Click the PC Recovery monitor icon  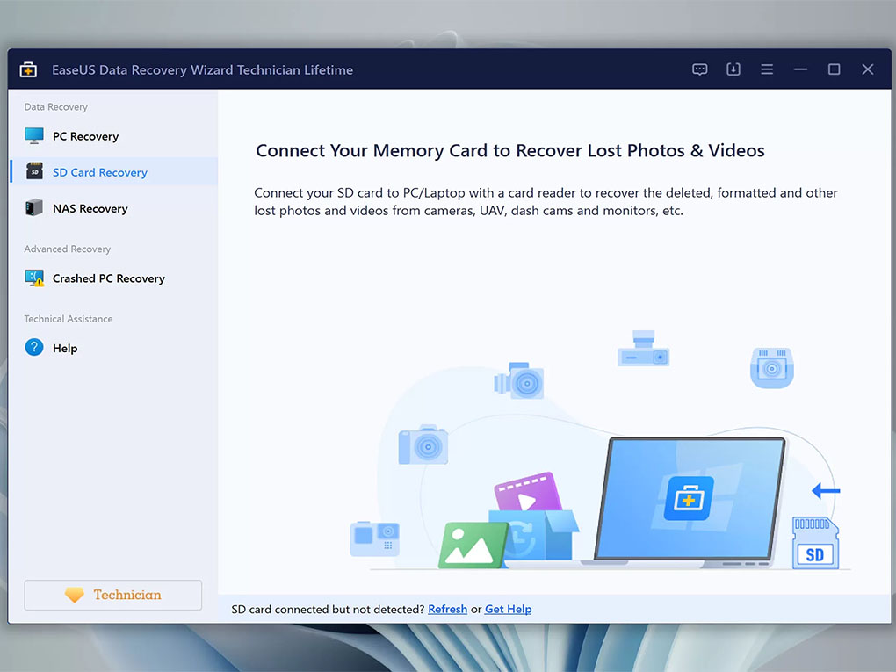click(x=34, y=136)
